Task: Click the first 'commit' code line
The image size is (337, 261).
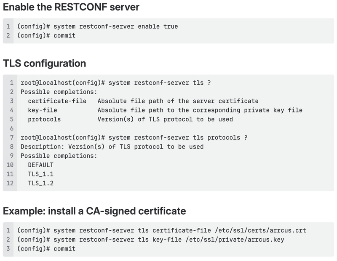Action: pyautogui.click(x=46, y=35)
